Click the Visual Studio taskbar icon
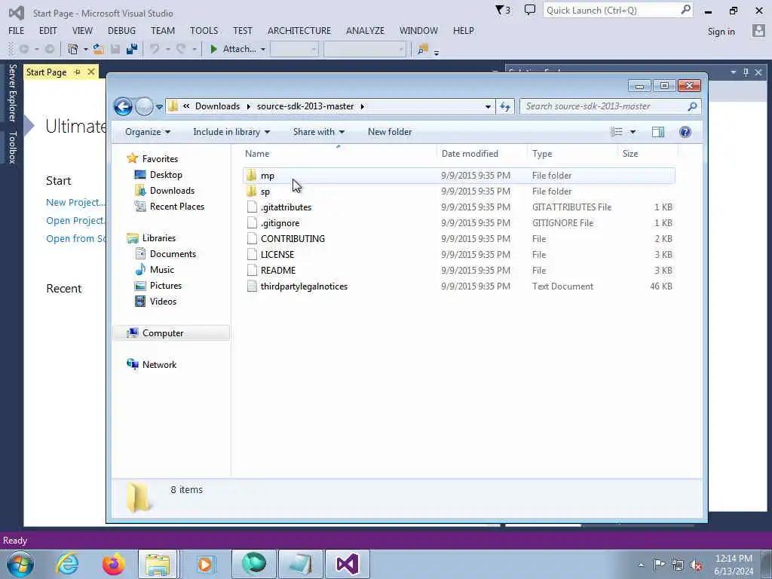 (x=347, y=564)
